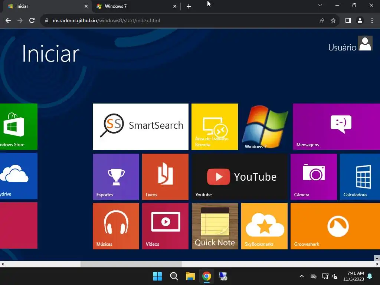Open the Chrome profile menu

[x=360, y=21]
